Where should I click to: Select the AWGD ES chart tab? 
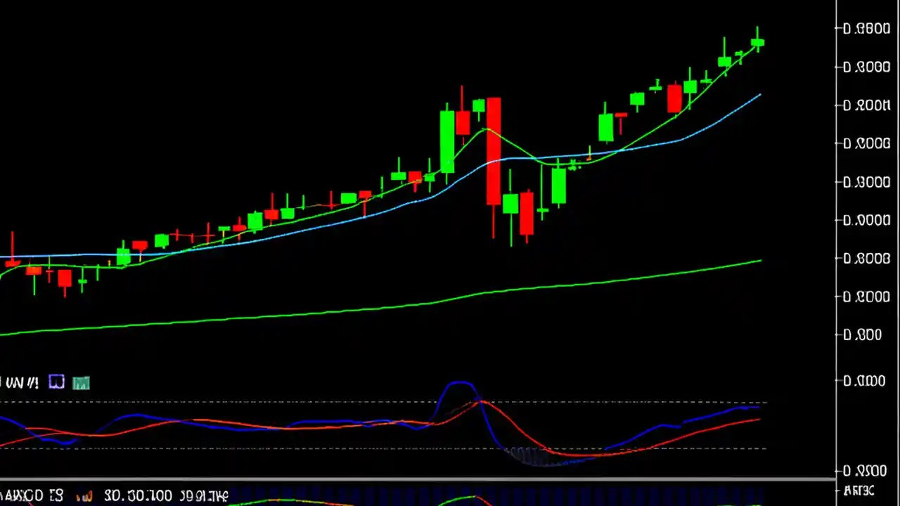pyautogui.click(x=32, y=496)
